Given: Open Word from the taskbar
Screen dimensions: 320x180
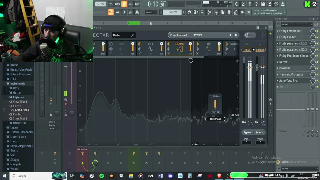Looking at the screenshot, I should [x=160, y=176].
